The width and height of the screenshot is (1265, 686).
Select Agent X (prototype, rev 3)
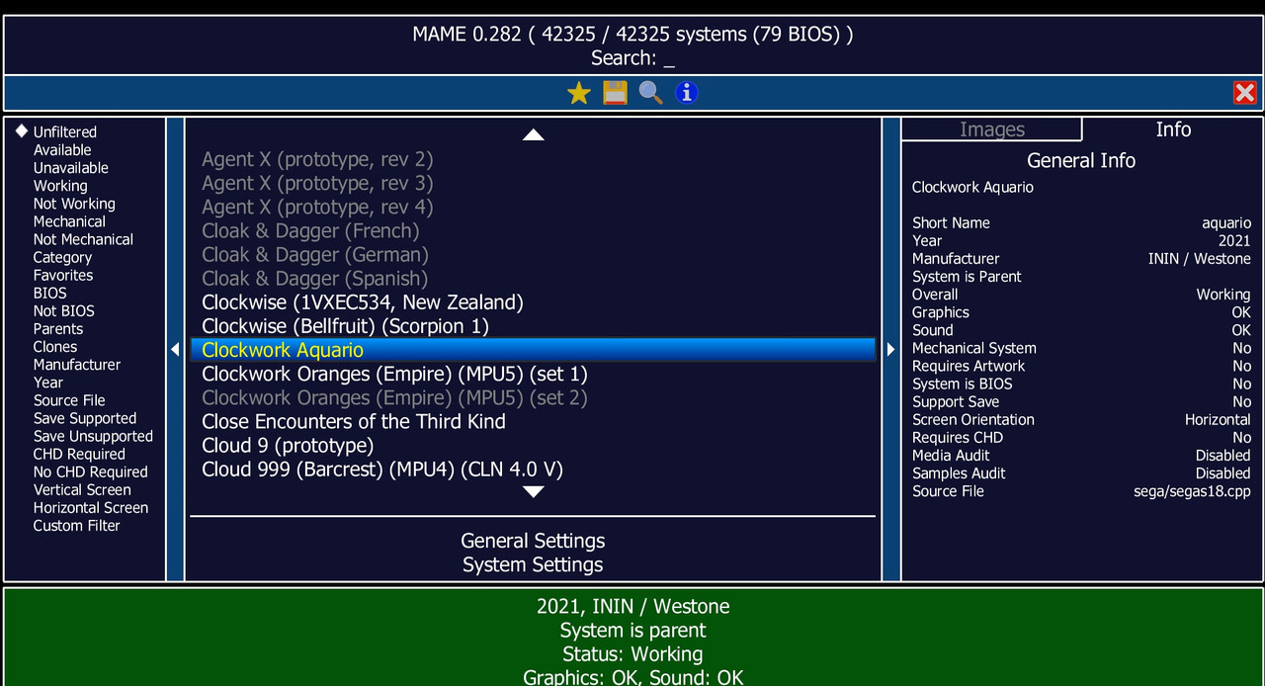click(533, 183)
